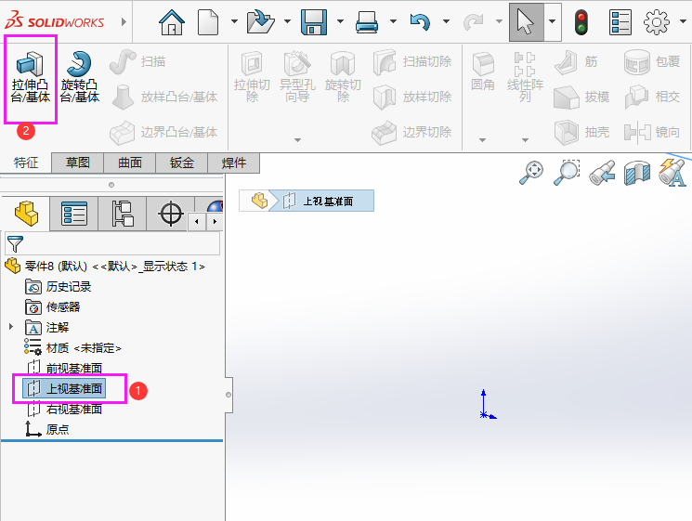692x521 pixels.
Task: Open Save dropdown arrow
Action: 340,21
